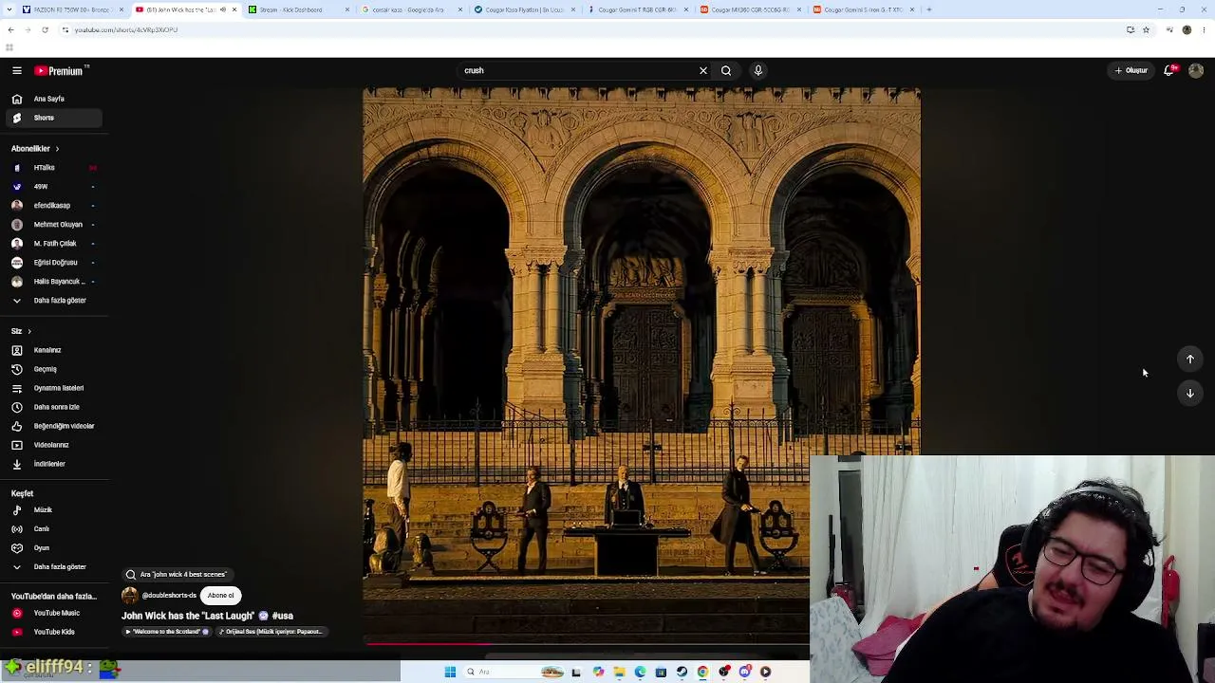Expand the Abonelikler subscriptions section
1215x683 pixels.
click(x=35, y=149)
